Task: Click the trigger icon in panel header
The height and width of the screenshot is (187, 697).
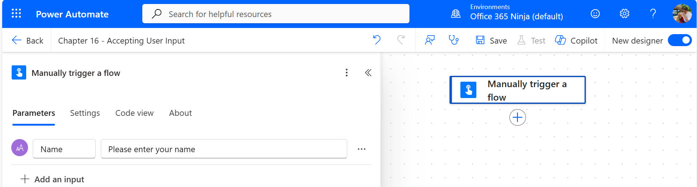Action: (19, 72)
